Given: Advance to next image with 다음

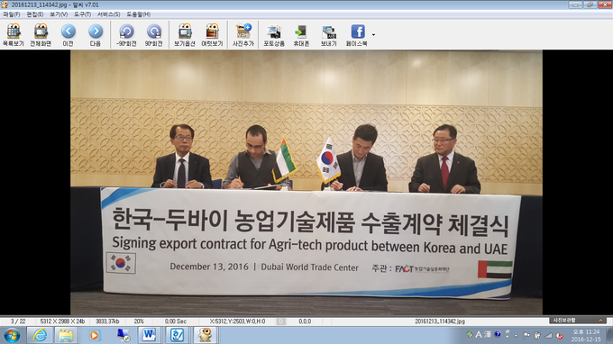Looking at the screenshot, I should click(96, 35).
